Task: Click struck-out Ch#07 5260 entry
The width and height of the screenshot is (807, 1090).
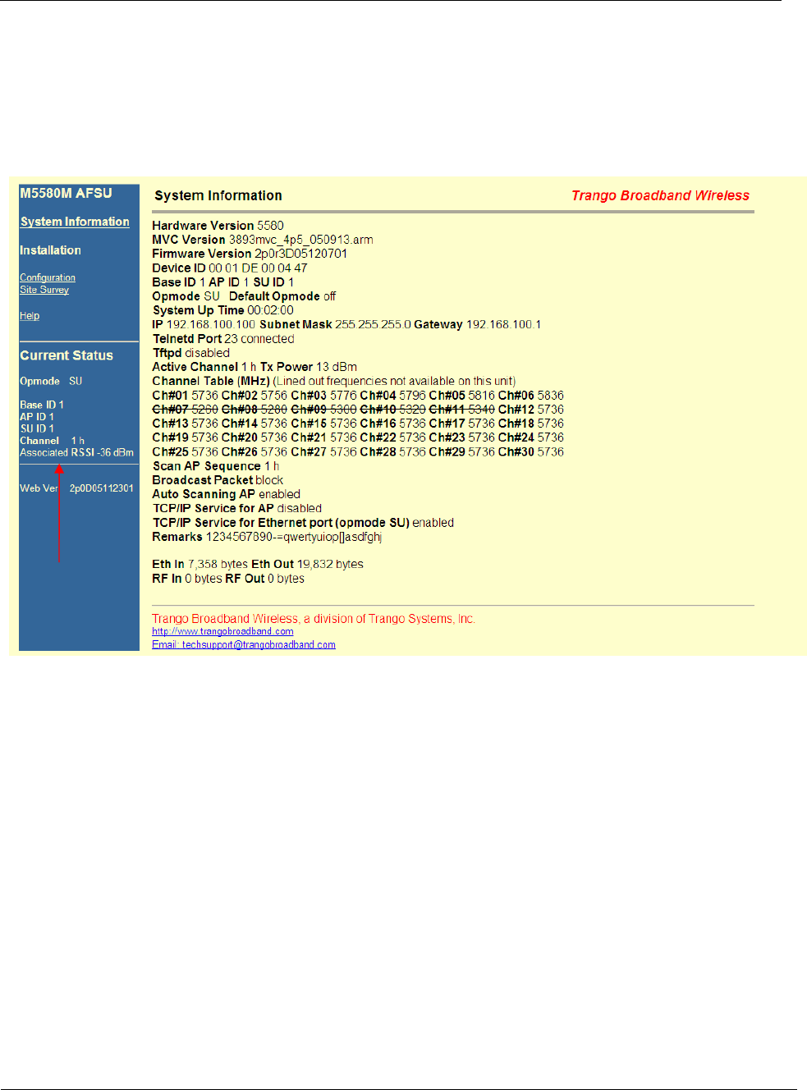Action: [x=185, y=410]
